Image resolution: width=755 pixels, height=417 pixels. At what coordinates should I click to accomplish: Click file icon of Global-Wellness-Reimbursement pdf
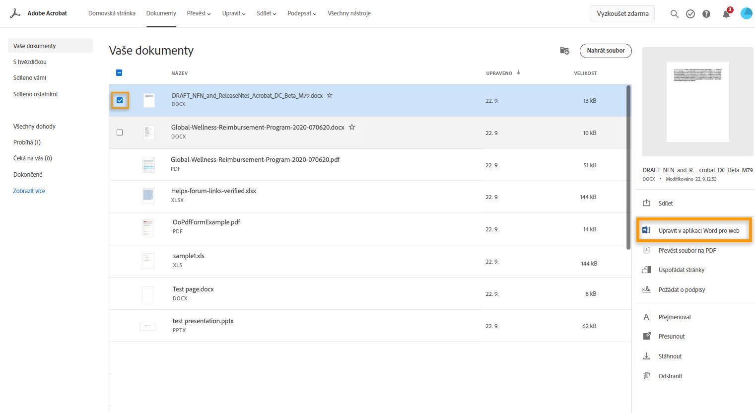pos(148,165)
